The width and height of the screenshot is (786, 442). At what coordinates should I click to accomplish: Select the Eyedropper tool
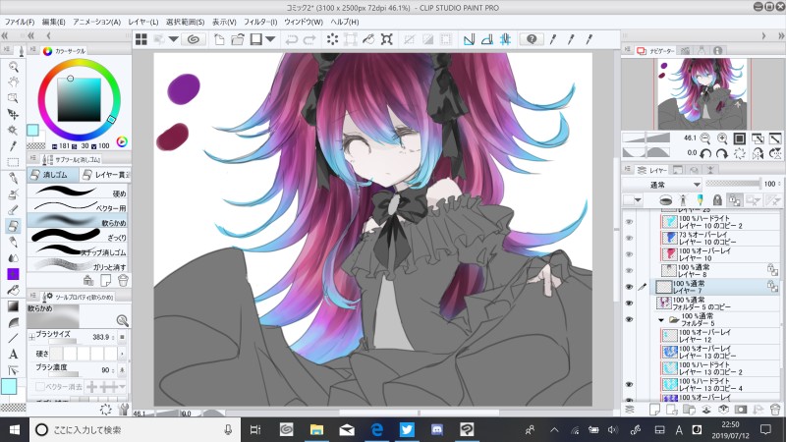tap(14, 146)
